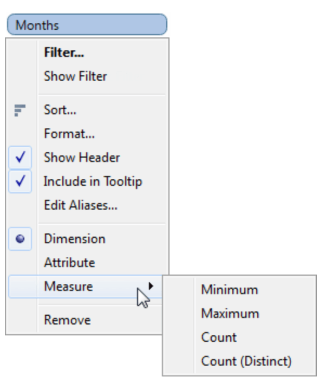Screen dimensions: 326x390
Task: Select Count from the Measure submenu
Action: (x=219, y=337)
